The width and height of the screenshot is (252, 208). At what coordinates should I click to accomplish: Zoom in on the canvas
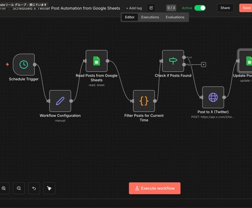(4, 188)
